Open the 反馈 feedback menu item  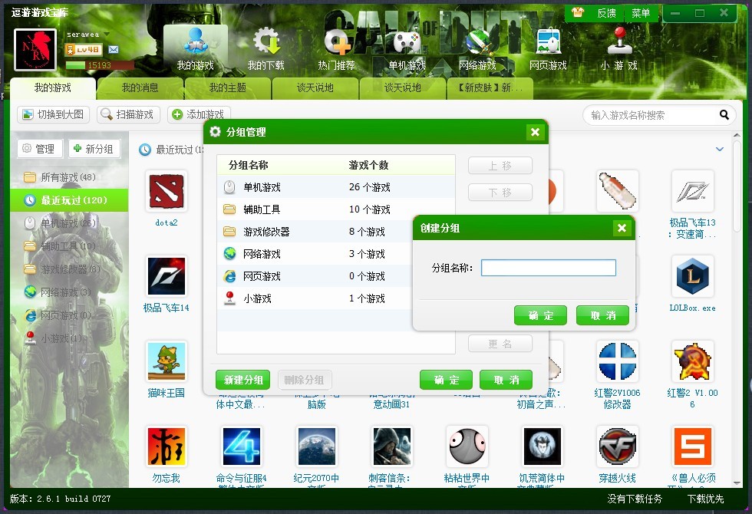click(x=607, y=13)
